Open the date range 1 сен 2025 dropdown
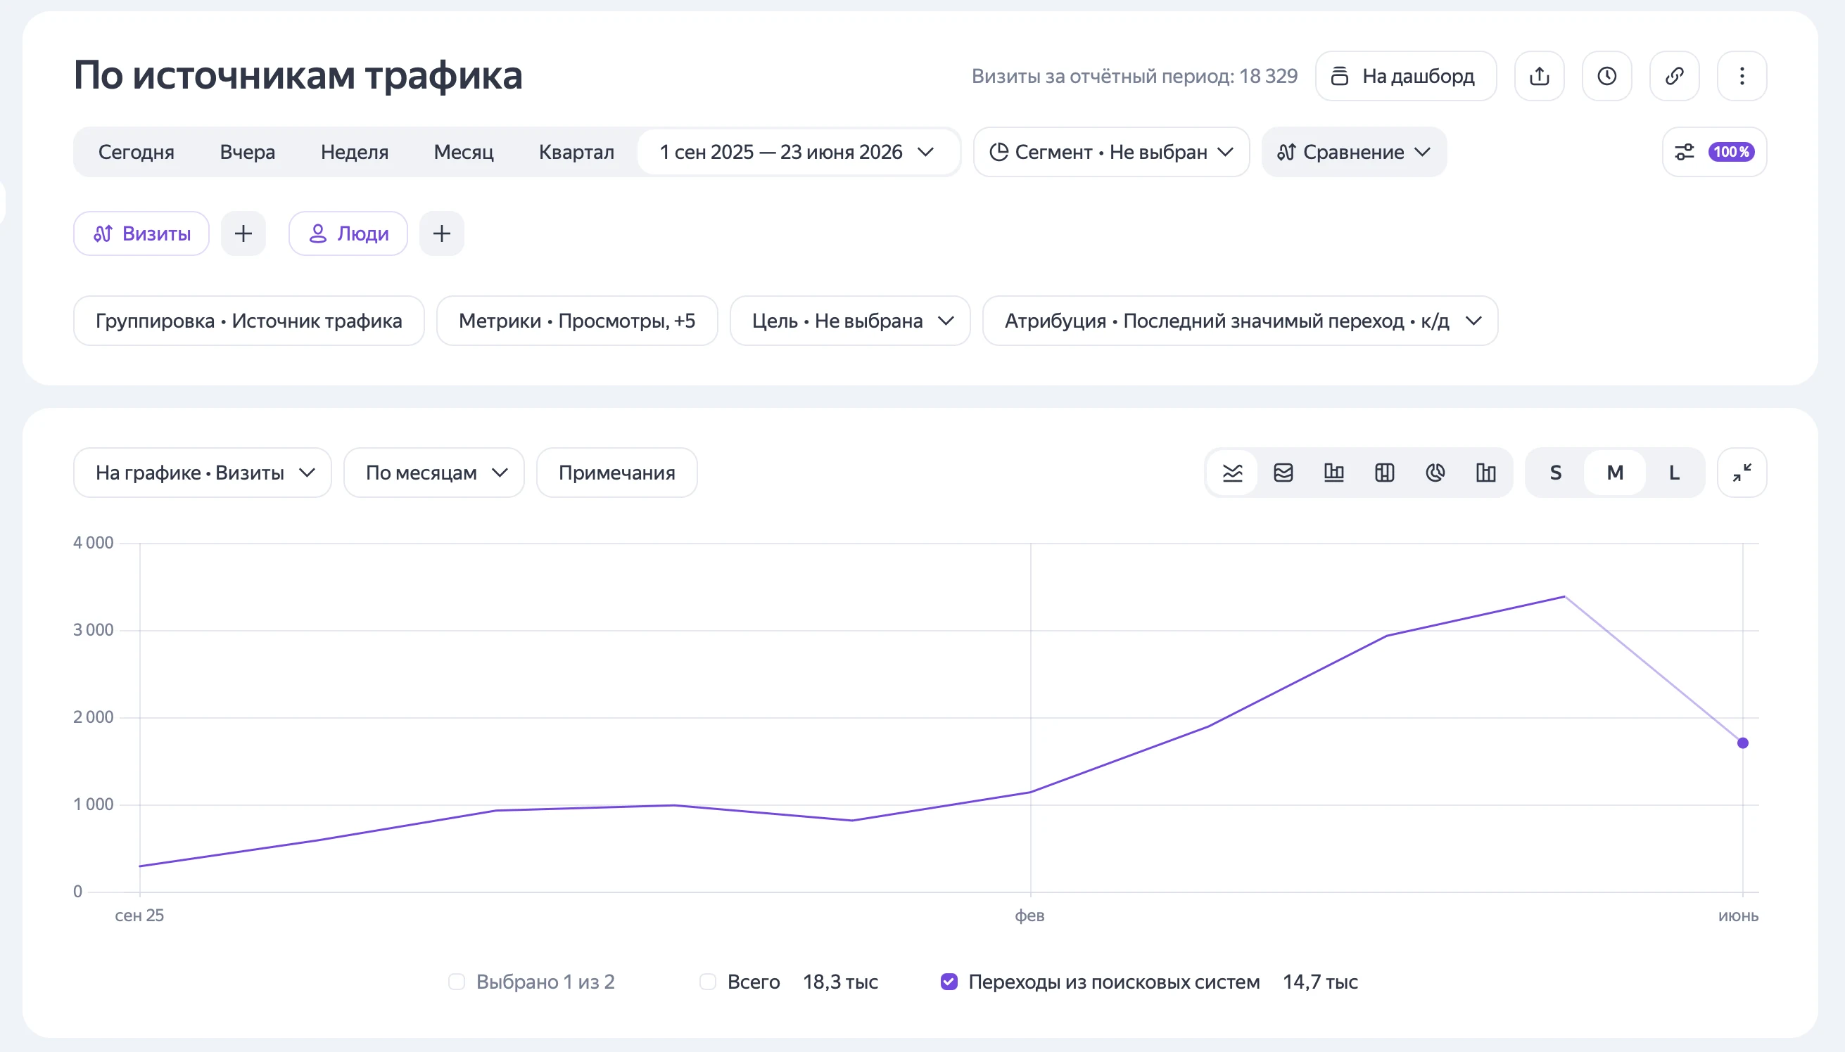Screen dimensions: 1845x1052 797,152
